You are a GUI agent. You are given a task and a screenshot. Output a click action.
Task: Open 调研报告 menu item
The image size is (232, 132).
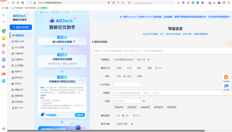(x=17, y=96)
